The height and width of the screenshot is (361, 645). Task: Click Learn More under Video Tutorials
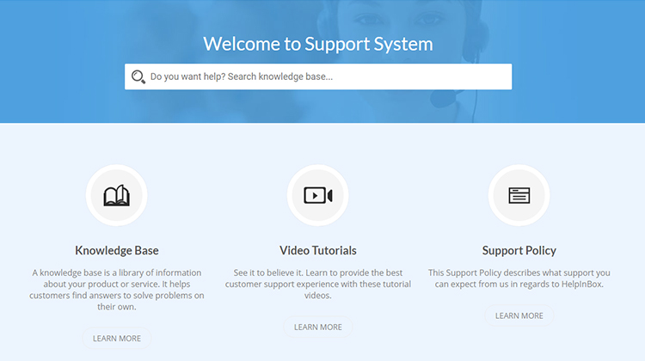pos(318,327)
